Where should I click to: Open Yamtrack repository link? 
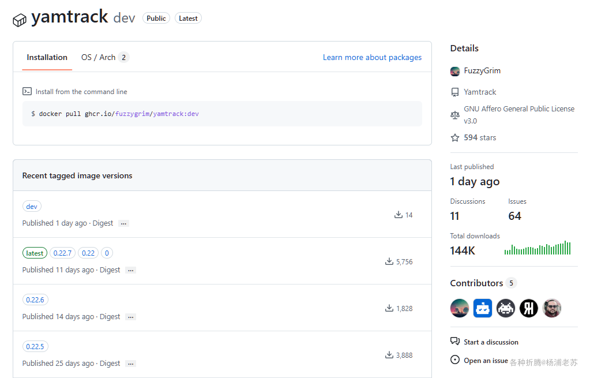click(x=480, y=92)
